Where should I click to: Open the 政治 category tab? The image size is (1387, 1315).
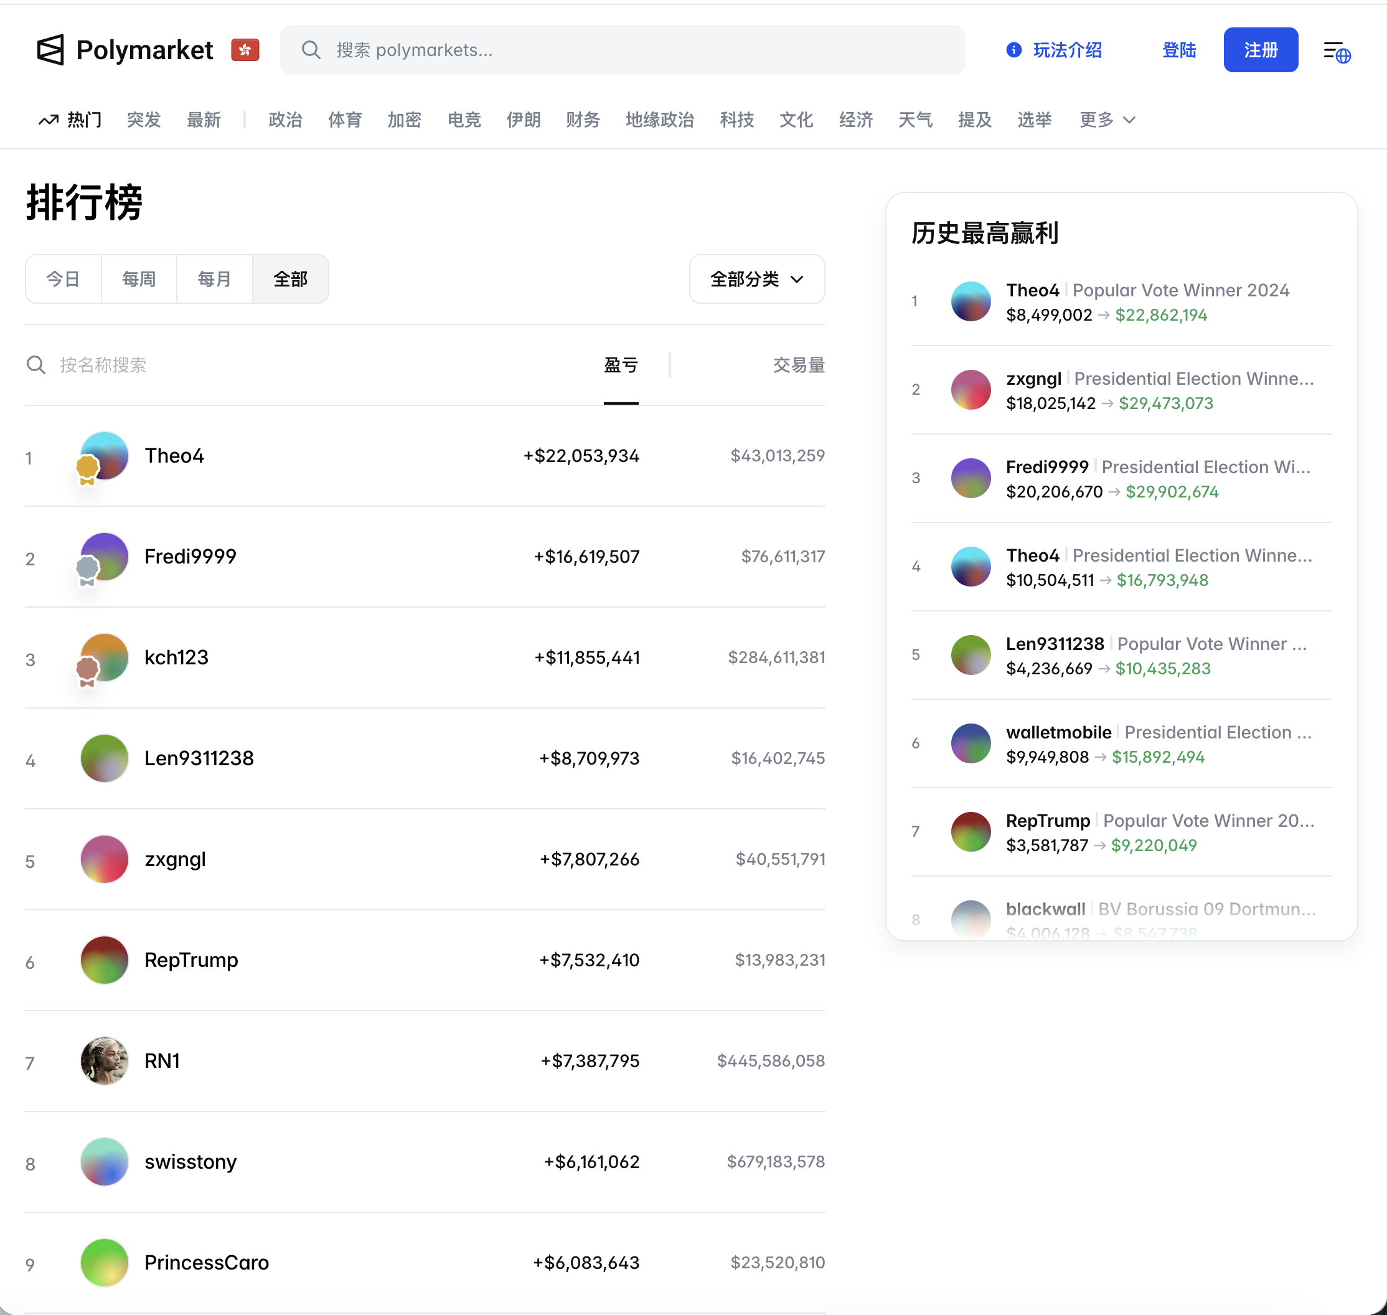tap(285, 120)
